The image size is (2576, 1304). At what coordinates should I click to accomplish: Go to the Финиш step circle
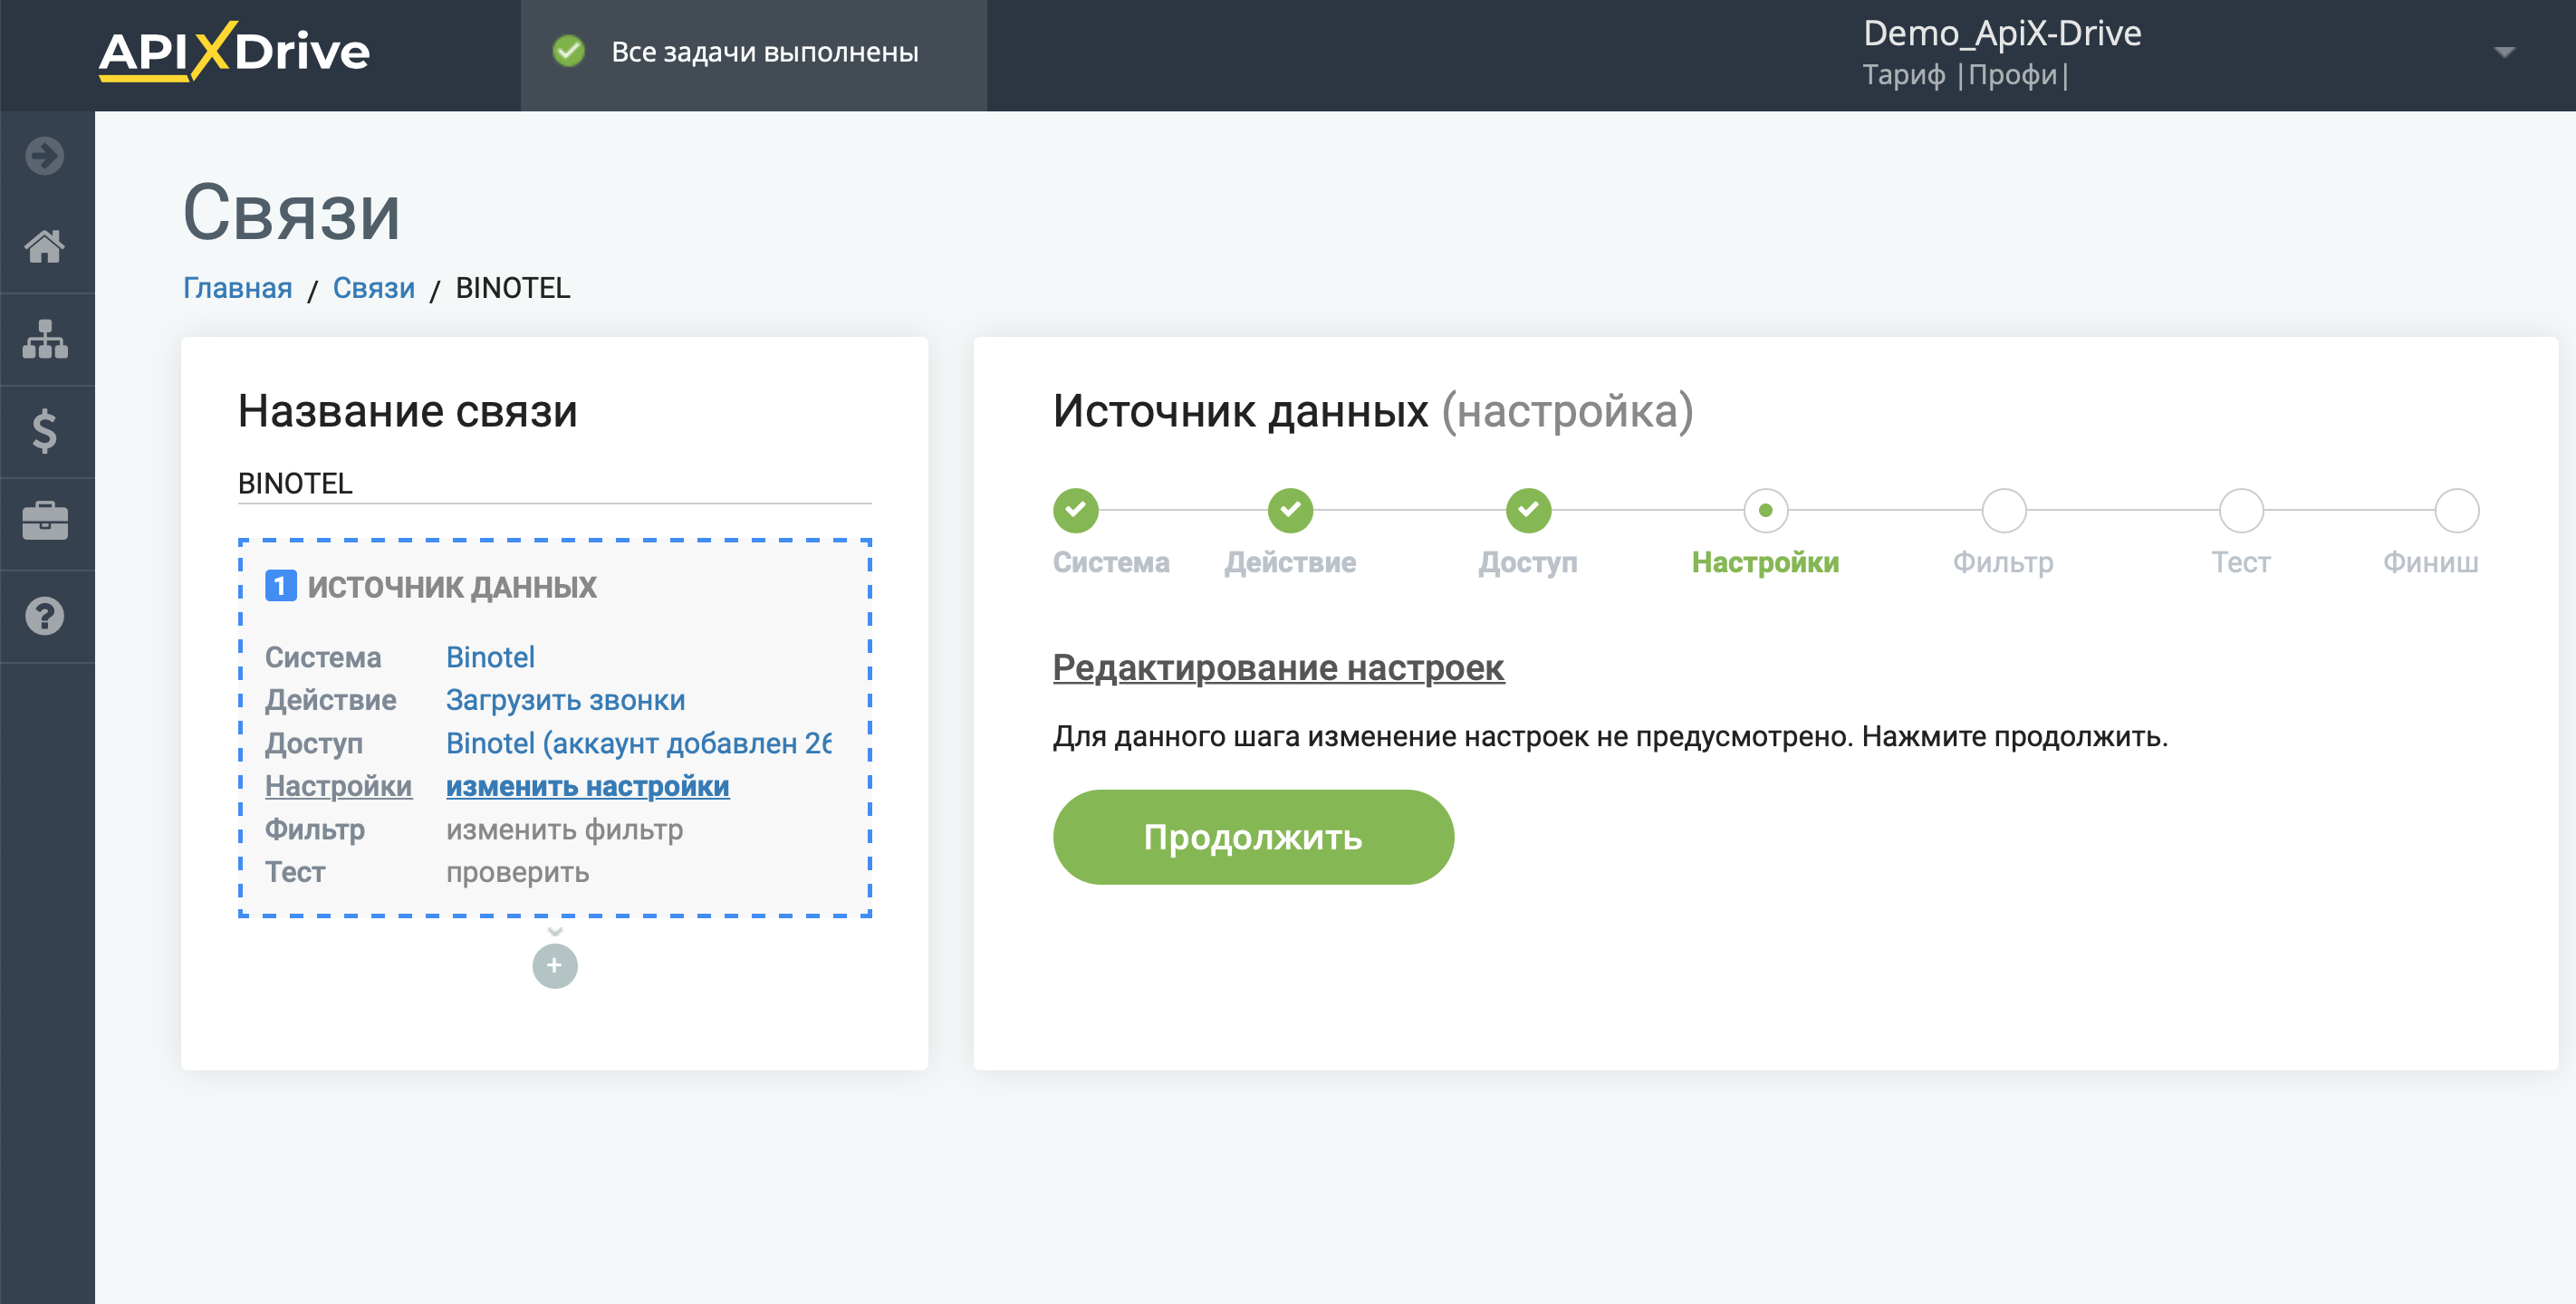[x=2456, y=510]
